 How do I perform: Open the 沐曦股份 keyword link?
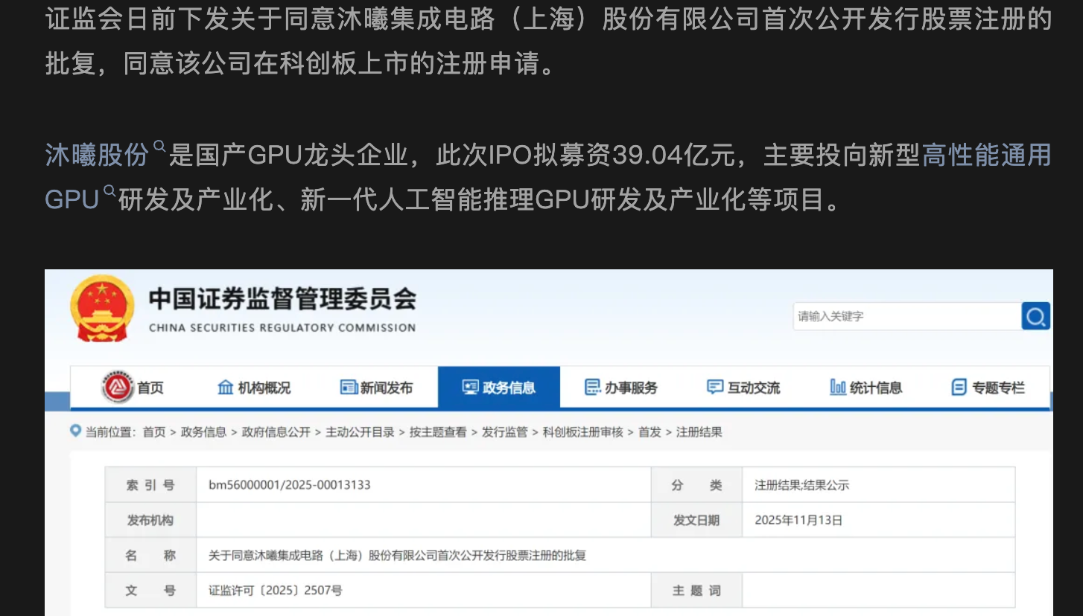97,155
